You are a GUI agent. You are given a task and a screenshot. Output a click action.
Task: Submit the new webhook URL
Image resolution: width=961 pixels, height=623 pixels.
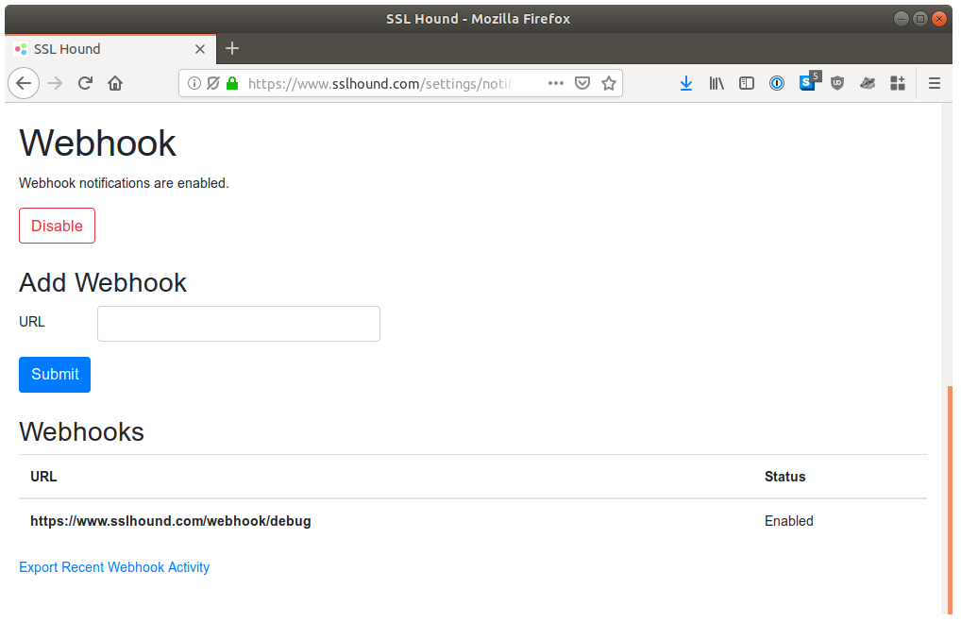coord(55,375)
